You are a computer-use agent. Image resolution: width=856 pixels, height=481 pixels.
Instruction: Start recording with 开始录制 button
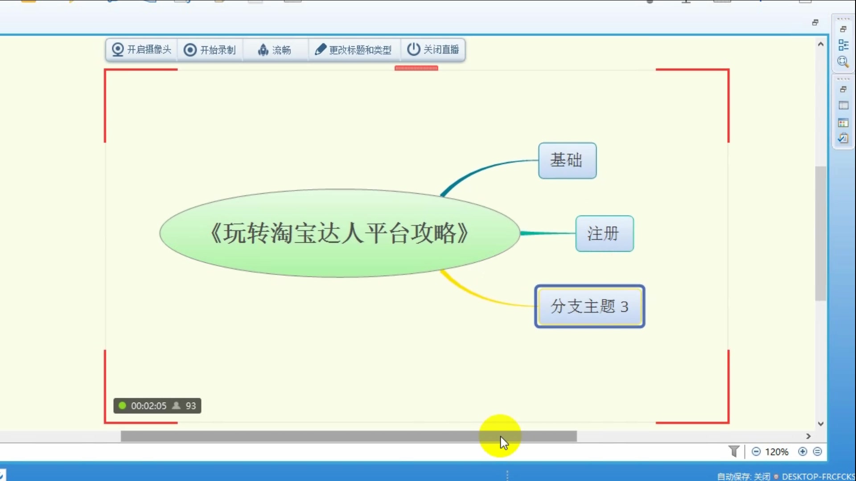point(210,49)
